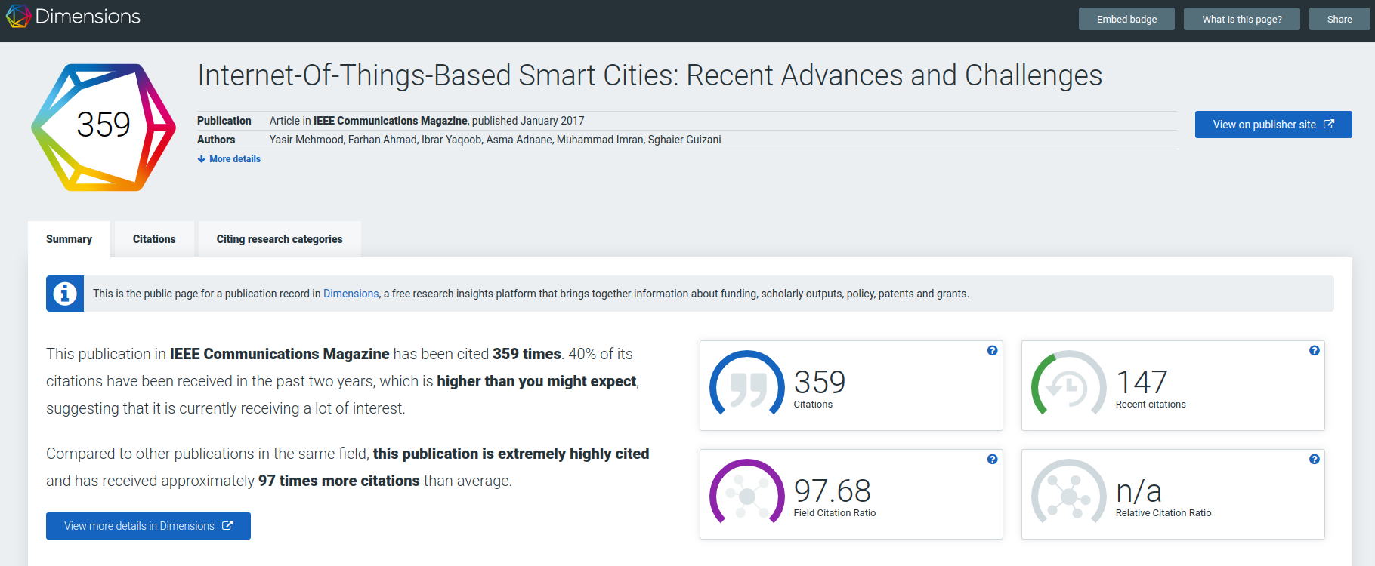
Task: Click the Dimensions logo icon
Action: pyautogui.click(x=18, y=16)
